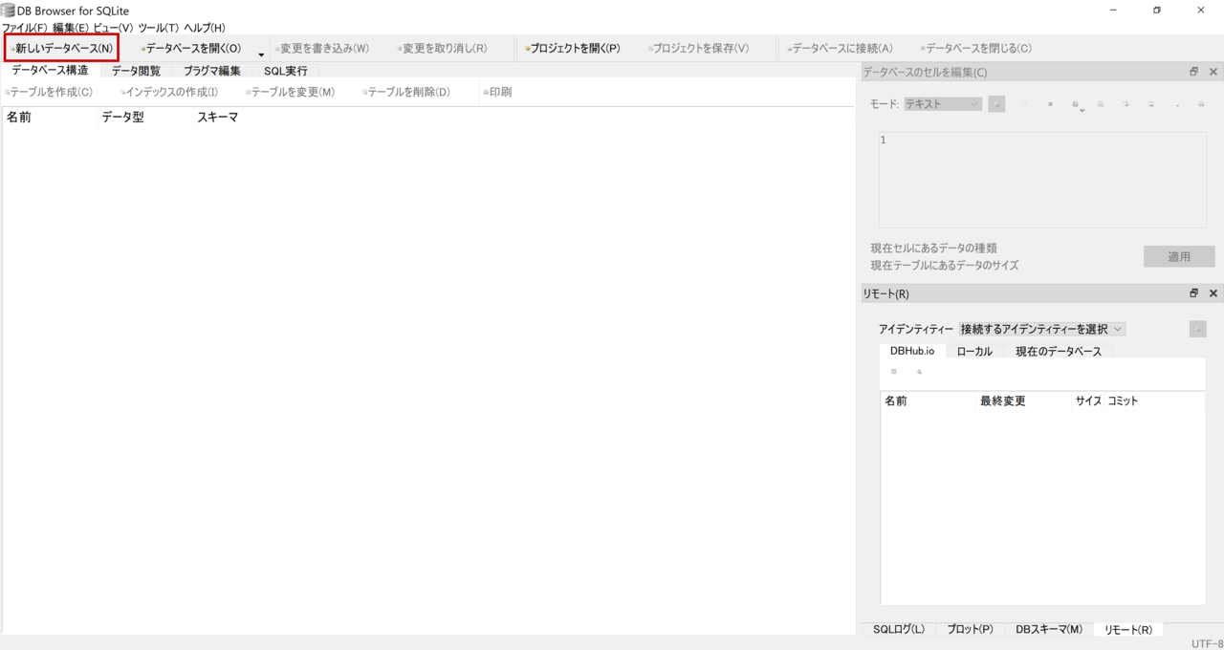Click the 適用 button

pyautogui.click(x=1178, y=256)
